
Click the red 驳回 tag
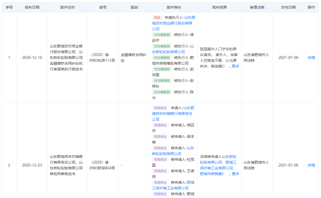tap(157, 18)
